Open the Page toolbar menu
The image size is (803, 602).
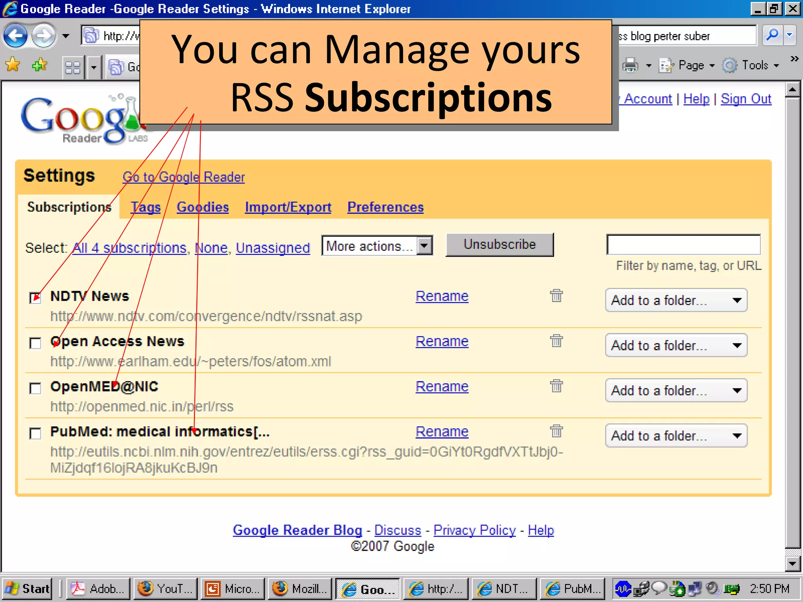[x=687, y=65]
